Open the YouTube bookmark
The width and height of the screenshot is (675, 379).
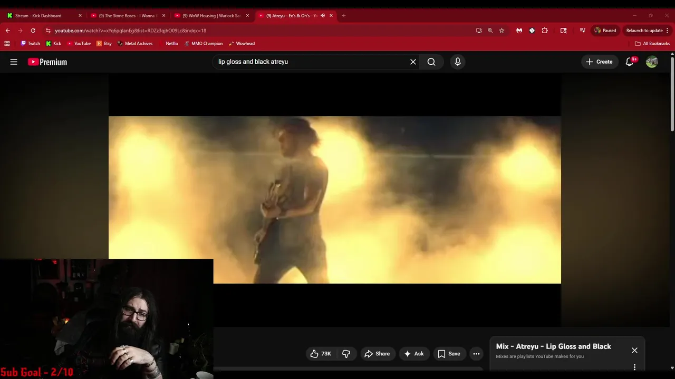(79, 44)
